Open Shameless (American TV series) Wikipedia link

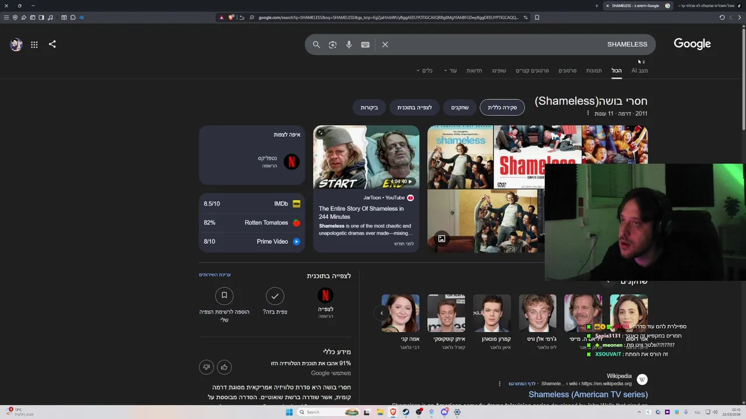tap(588, 395)
